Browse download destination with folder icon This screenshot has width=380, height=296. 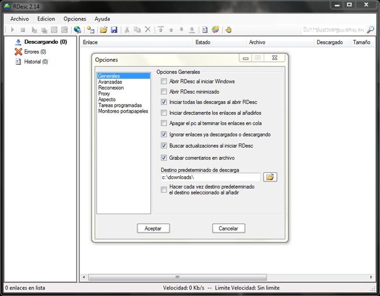(270, 177)
